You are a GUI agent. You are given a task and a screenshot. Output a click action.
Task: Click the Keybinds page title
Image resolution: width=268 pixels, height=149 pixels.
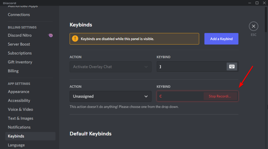coord(81,25)
